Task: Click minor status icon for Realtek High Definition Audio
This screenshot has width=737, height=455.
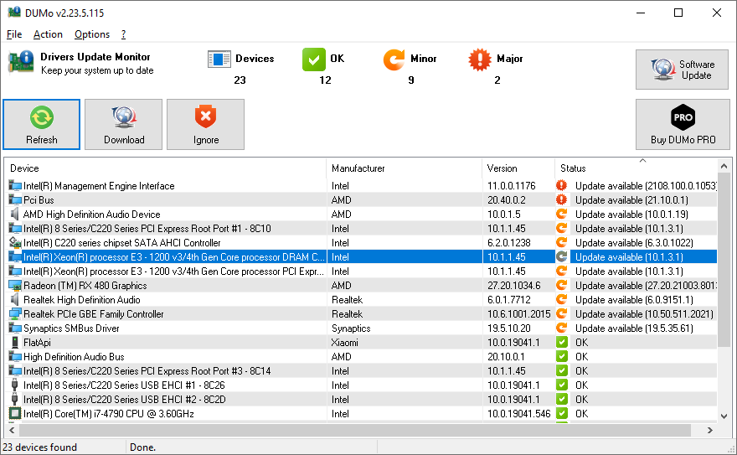Action: coord(561,299)
